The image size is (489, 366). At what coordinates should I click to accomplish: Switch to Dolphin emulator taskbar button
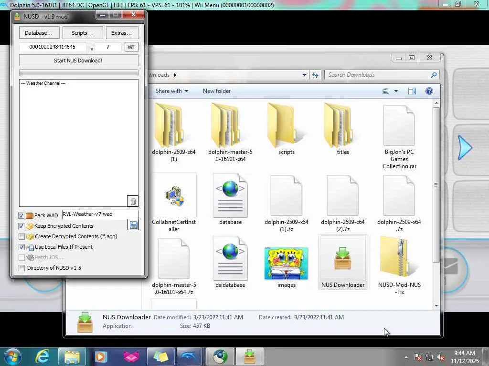tap(189, 356)
